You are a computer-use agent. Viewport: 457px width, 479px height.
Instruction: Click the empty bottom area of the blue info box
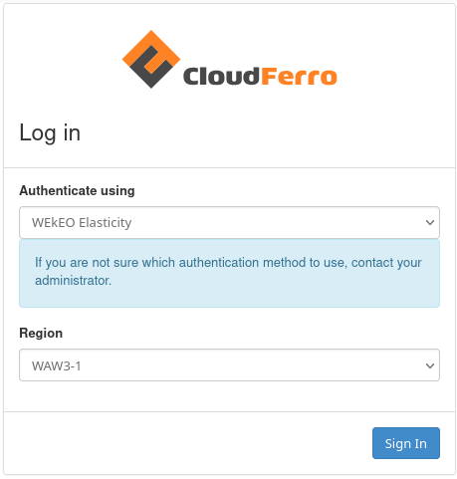click(229, 297)
